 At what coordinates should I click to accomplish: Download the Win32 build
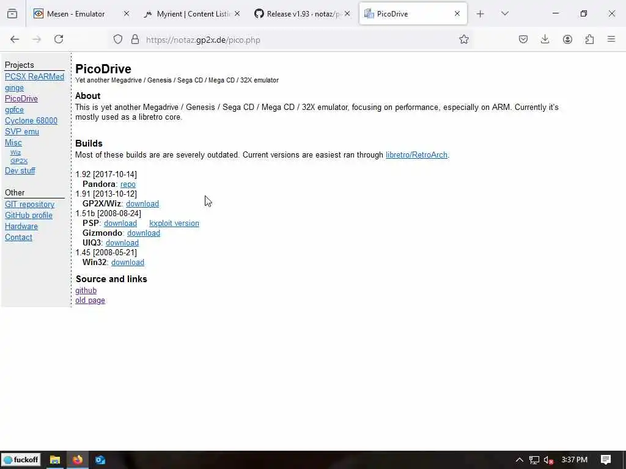(128, 263)
